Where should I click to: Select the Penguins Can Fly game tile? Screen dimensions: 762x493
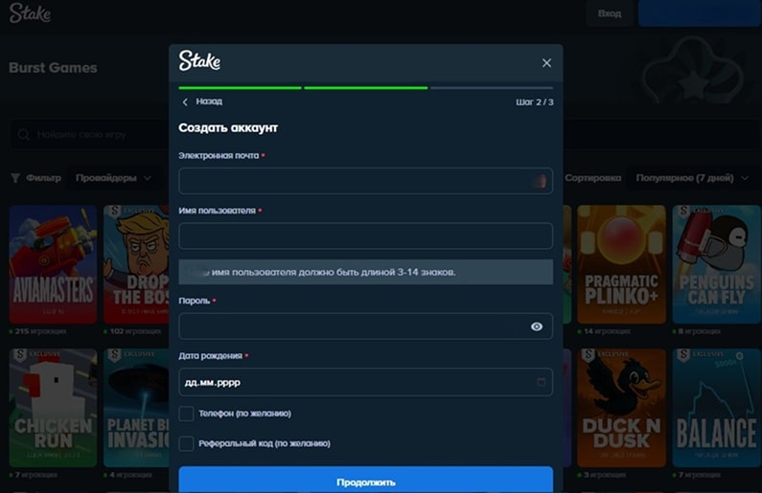point(716,264)
